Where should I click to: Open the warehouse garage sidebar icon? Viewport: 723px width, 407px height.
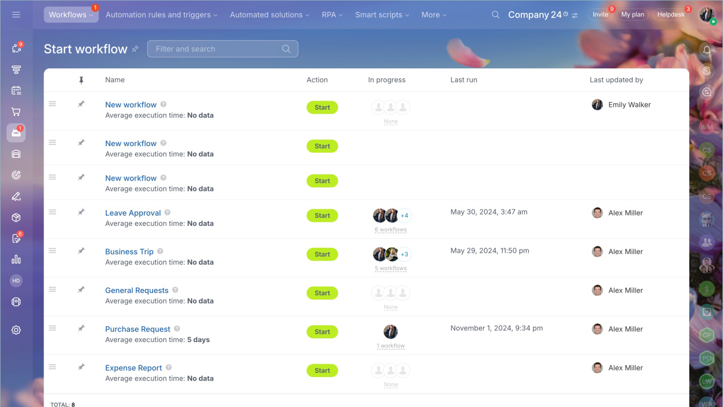pos(16,154)
